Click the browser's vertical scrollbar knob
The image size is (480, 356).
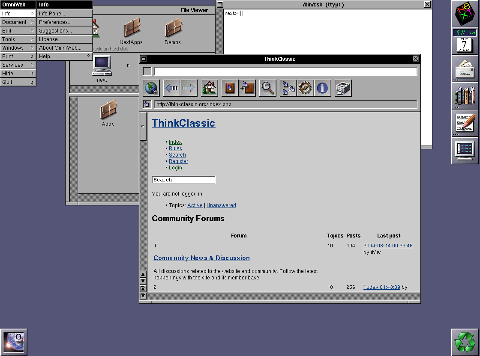point(143,127)
